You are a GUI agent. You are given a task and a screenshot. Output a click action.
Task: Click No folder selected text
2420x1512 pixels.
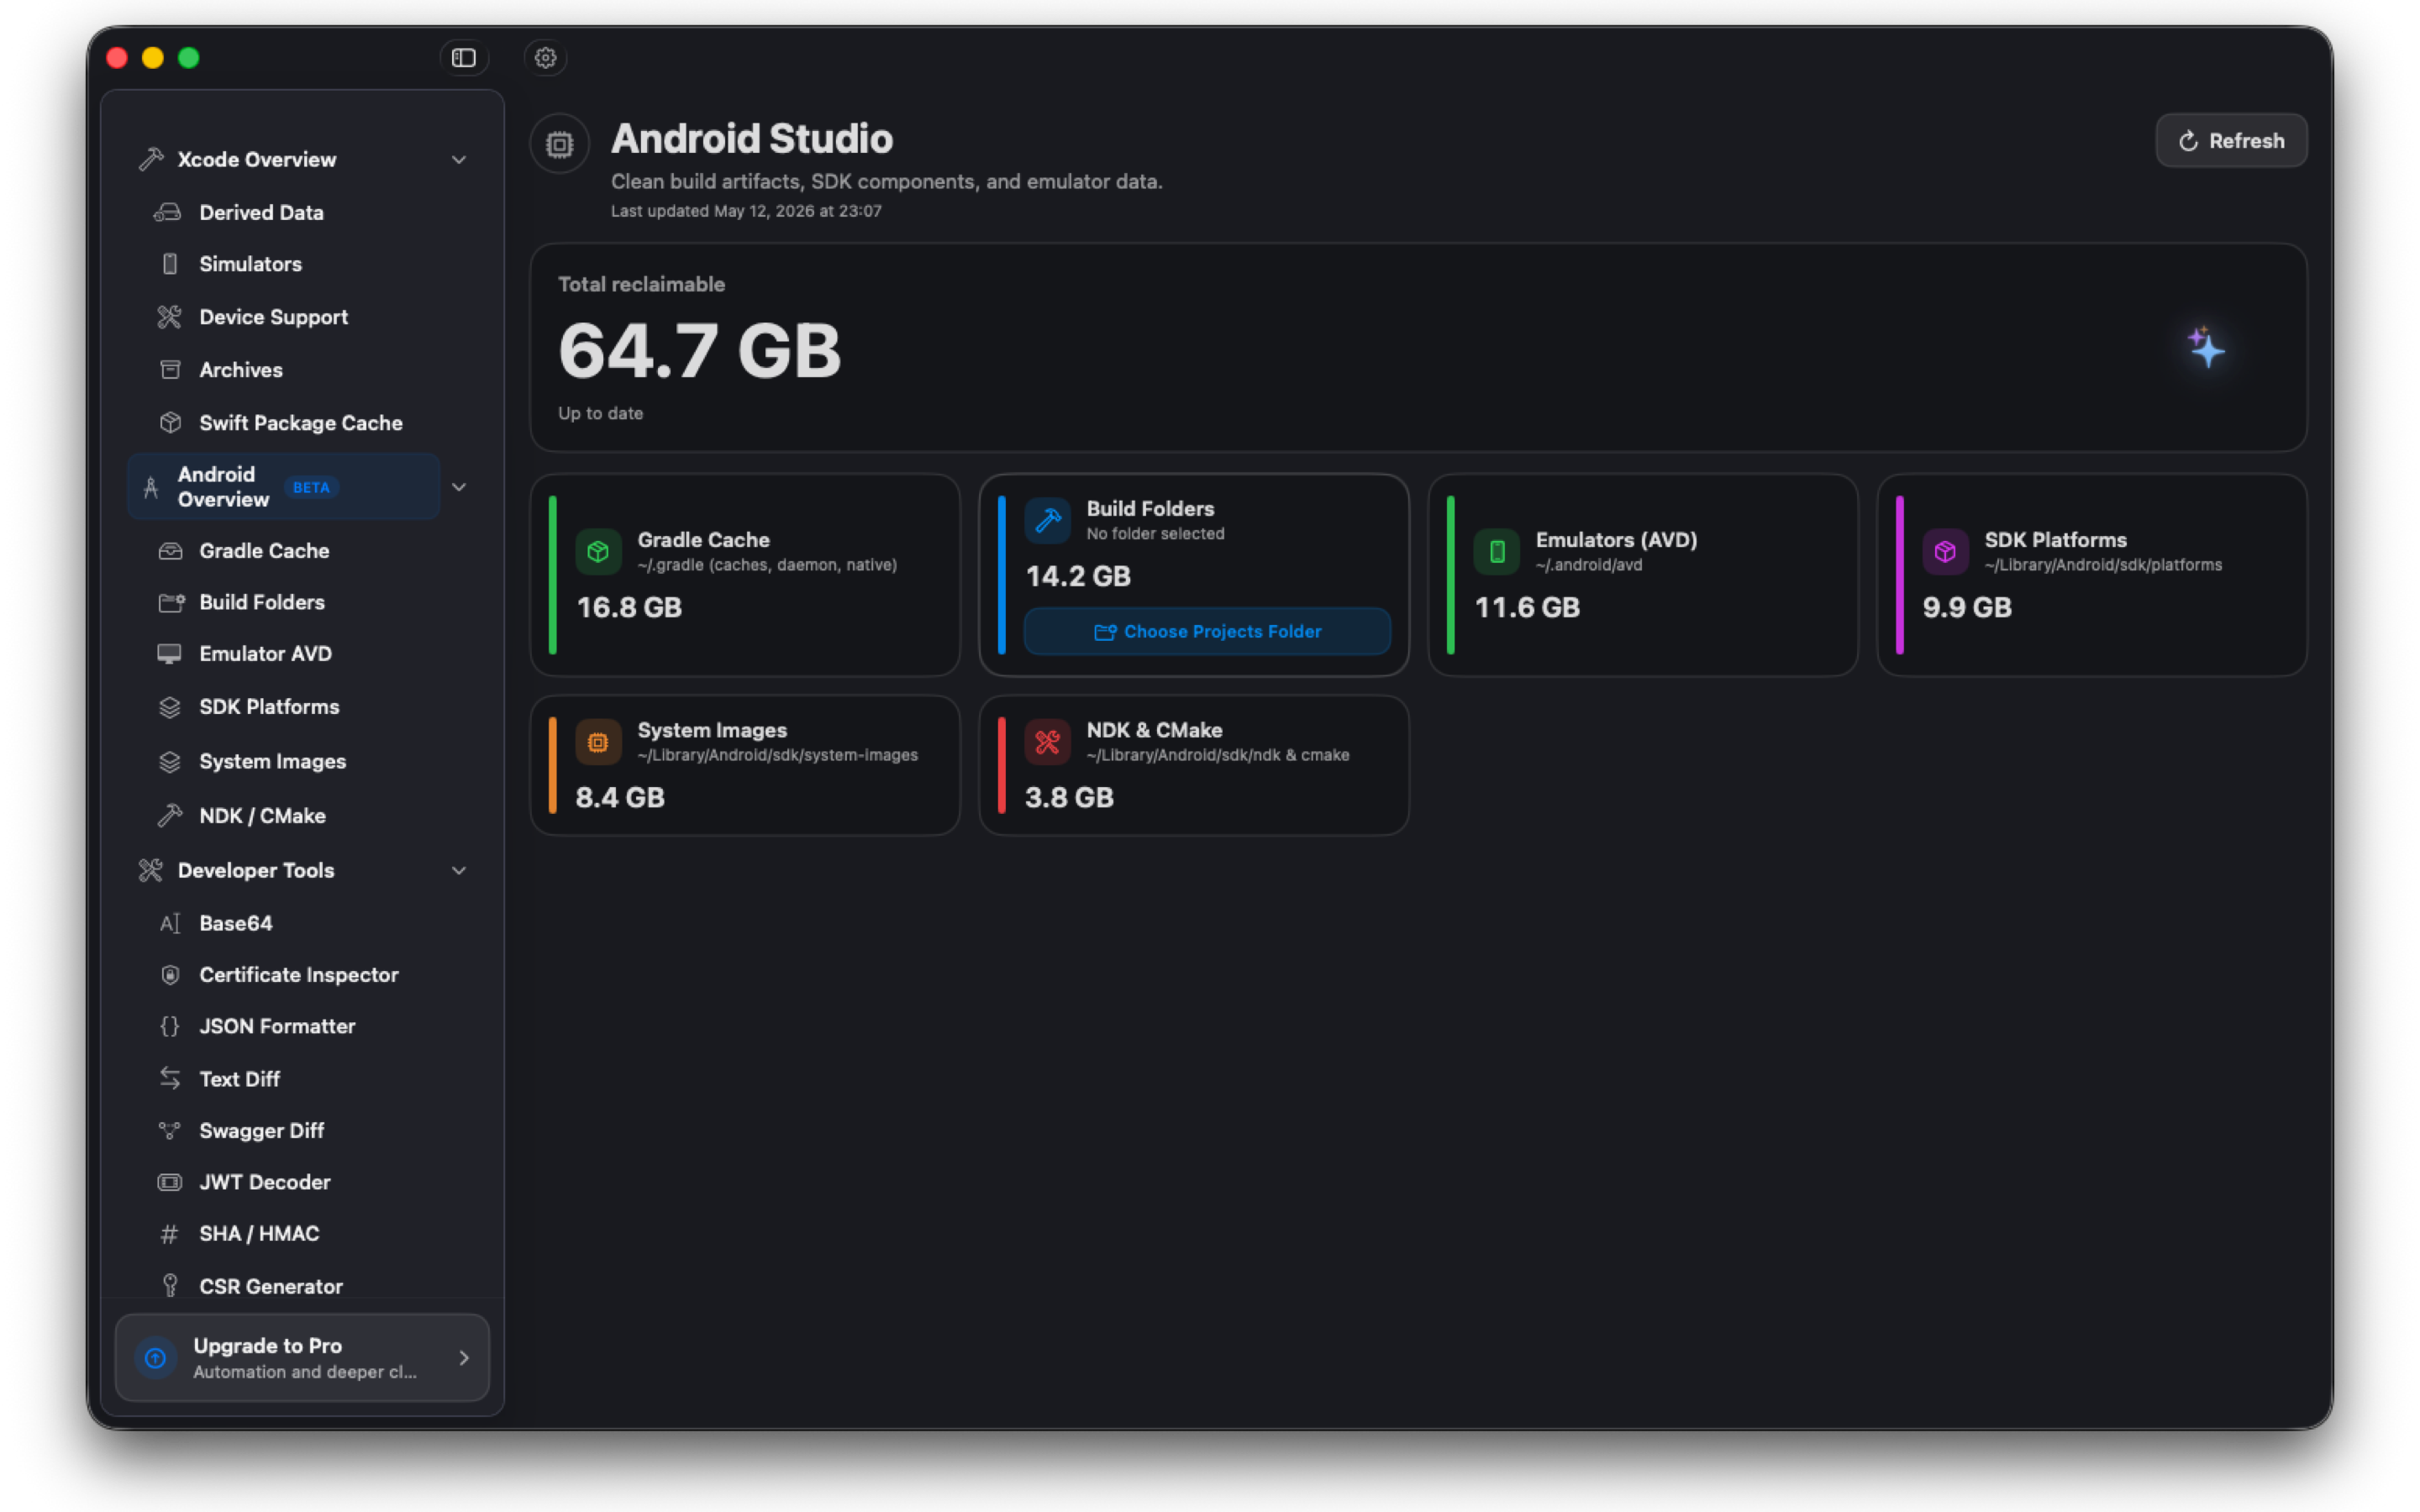pos(1155,534)
